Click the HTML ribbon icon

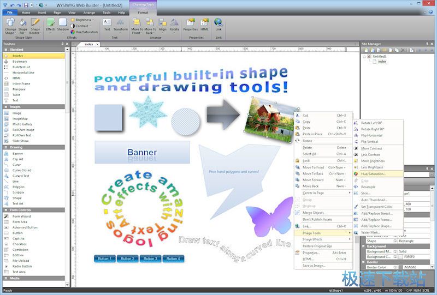[204, 25]
